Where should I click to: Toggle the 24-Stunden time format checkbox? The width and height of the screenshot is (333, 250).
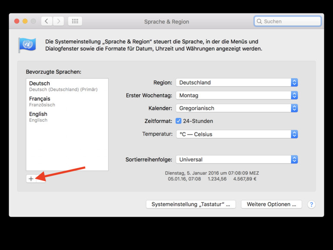pyautogui.click(x=178, y=121)
